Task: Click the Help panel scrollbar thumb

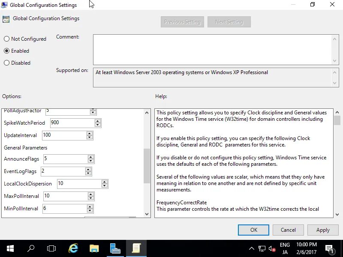Action: pos(337,120)
